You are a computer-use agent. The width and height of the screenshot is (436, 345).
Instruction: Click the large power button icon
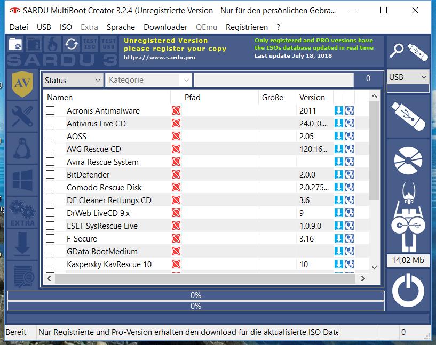click(408, 290)
